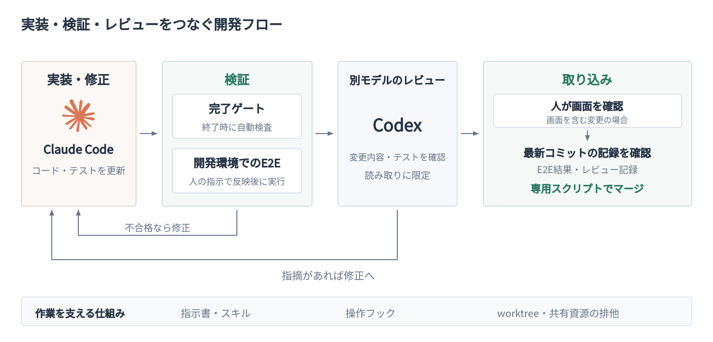Click the 完了ゲート heading

[x=237, y=109]
